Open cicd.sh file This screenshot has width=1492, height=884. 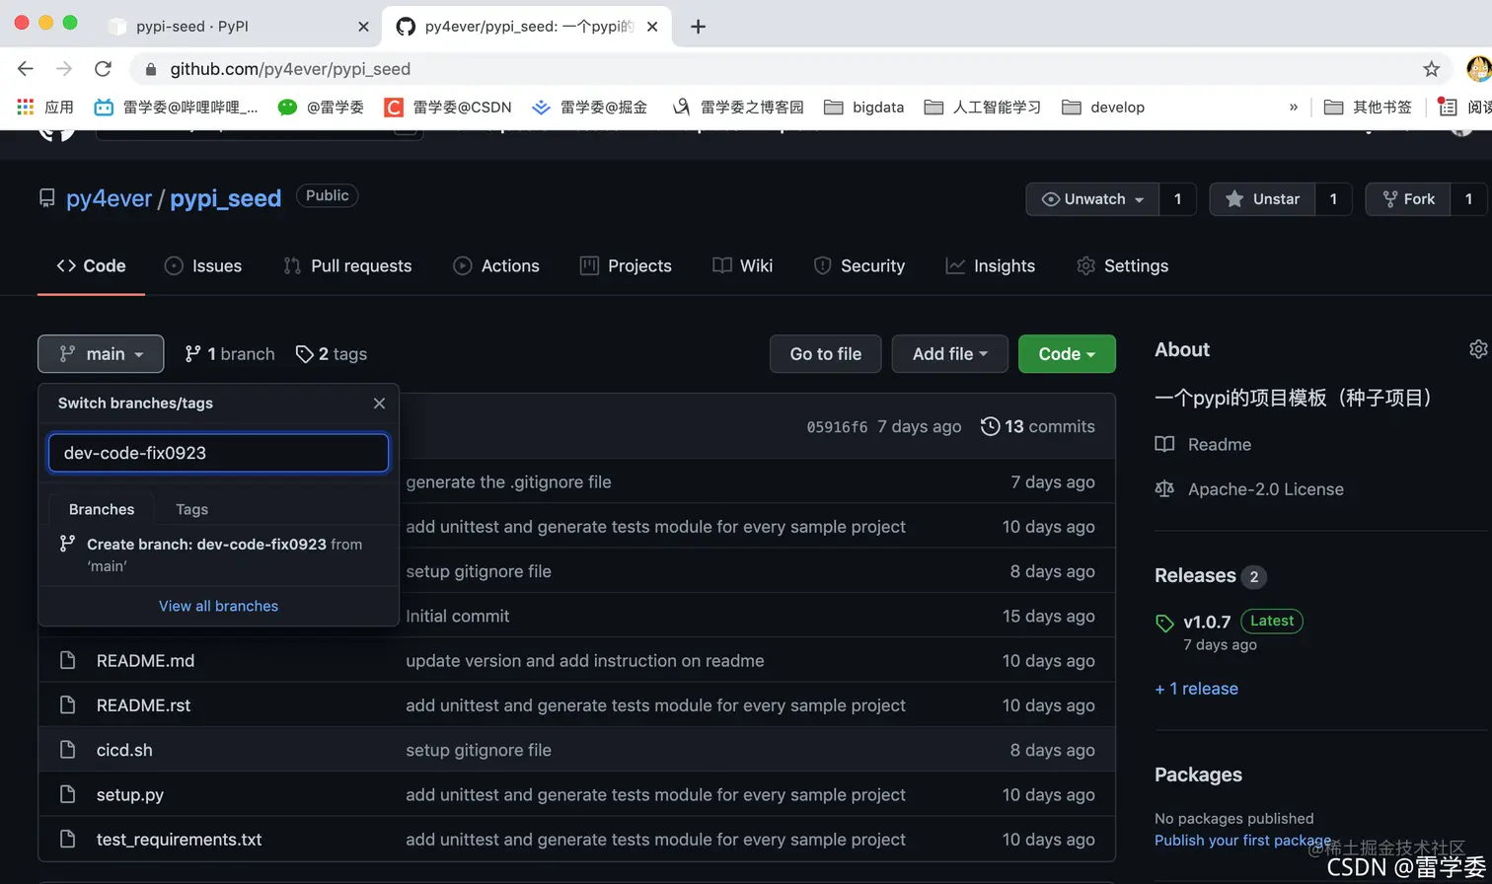click(x=124, y=750)
